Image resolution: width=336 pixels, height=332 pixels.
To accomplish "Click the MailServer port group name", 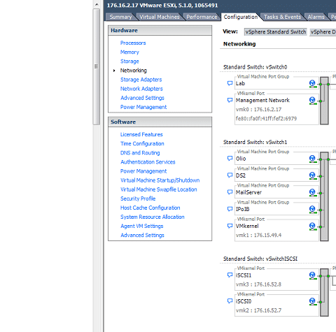I will (x=248, y=192).
